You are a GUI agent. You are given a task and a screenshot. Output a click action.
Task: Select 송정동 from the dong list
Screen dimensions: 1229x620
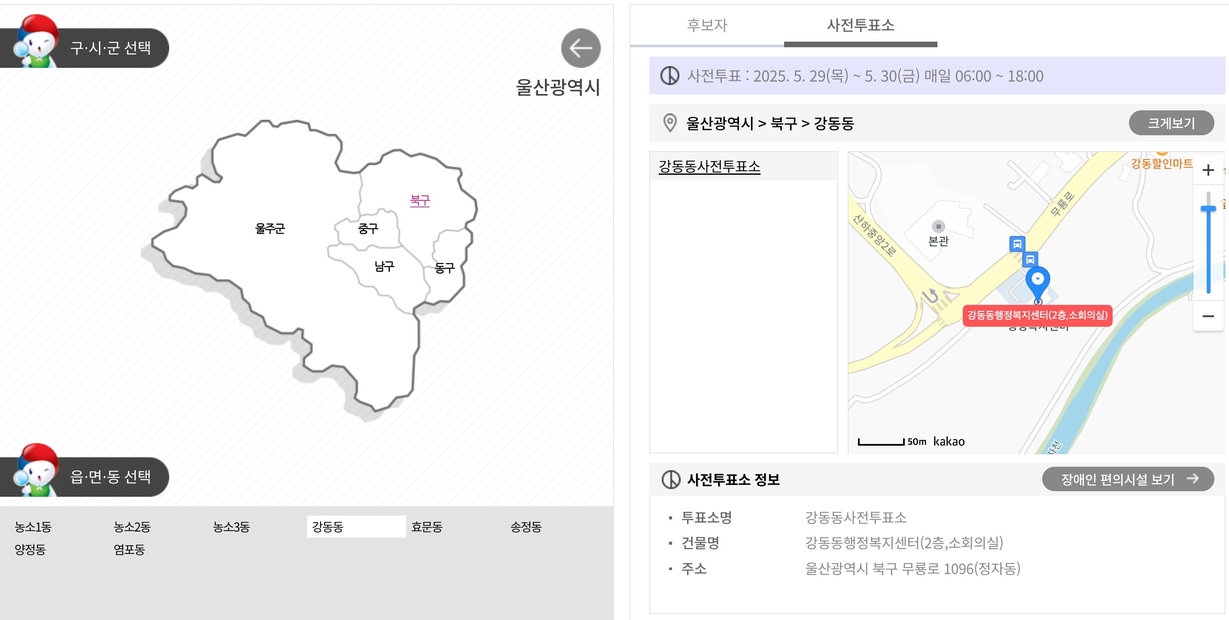pos(526,526)
